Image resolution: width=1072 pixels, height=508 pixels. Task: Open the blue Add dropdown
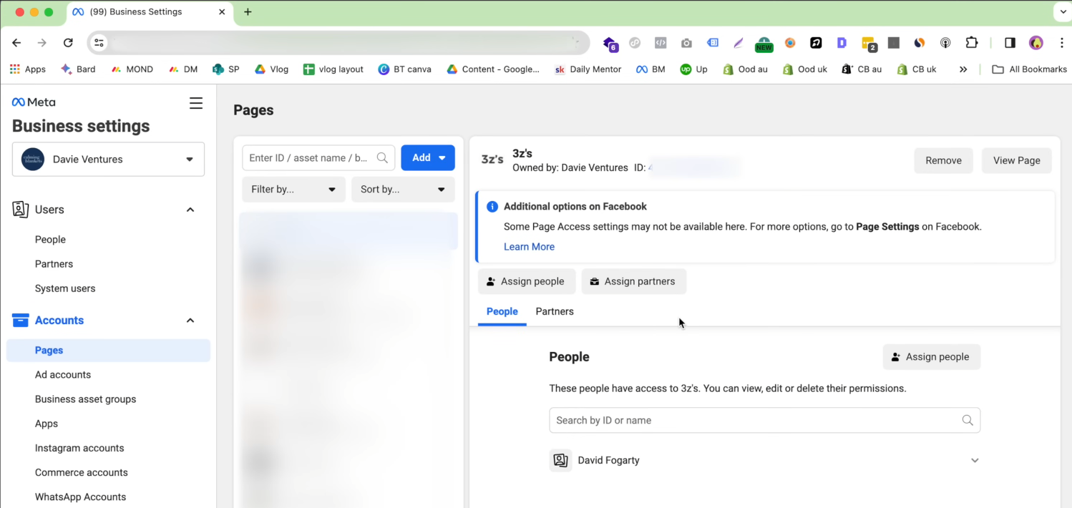point(428,157)
